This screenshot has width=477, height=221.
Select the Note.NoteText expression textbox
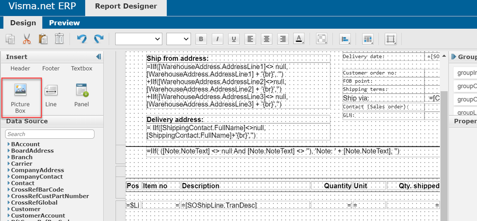click(293, 152)
